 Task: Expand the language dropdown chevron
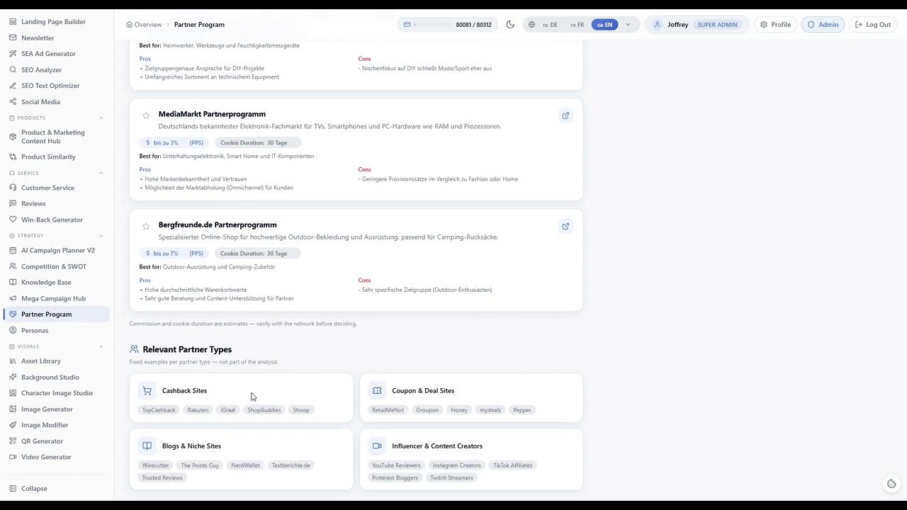[x=628, y=25]
